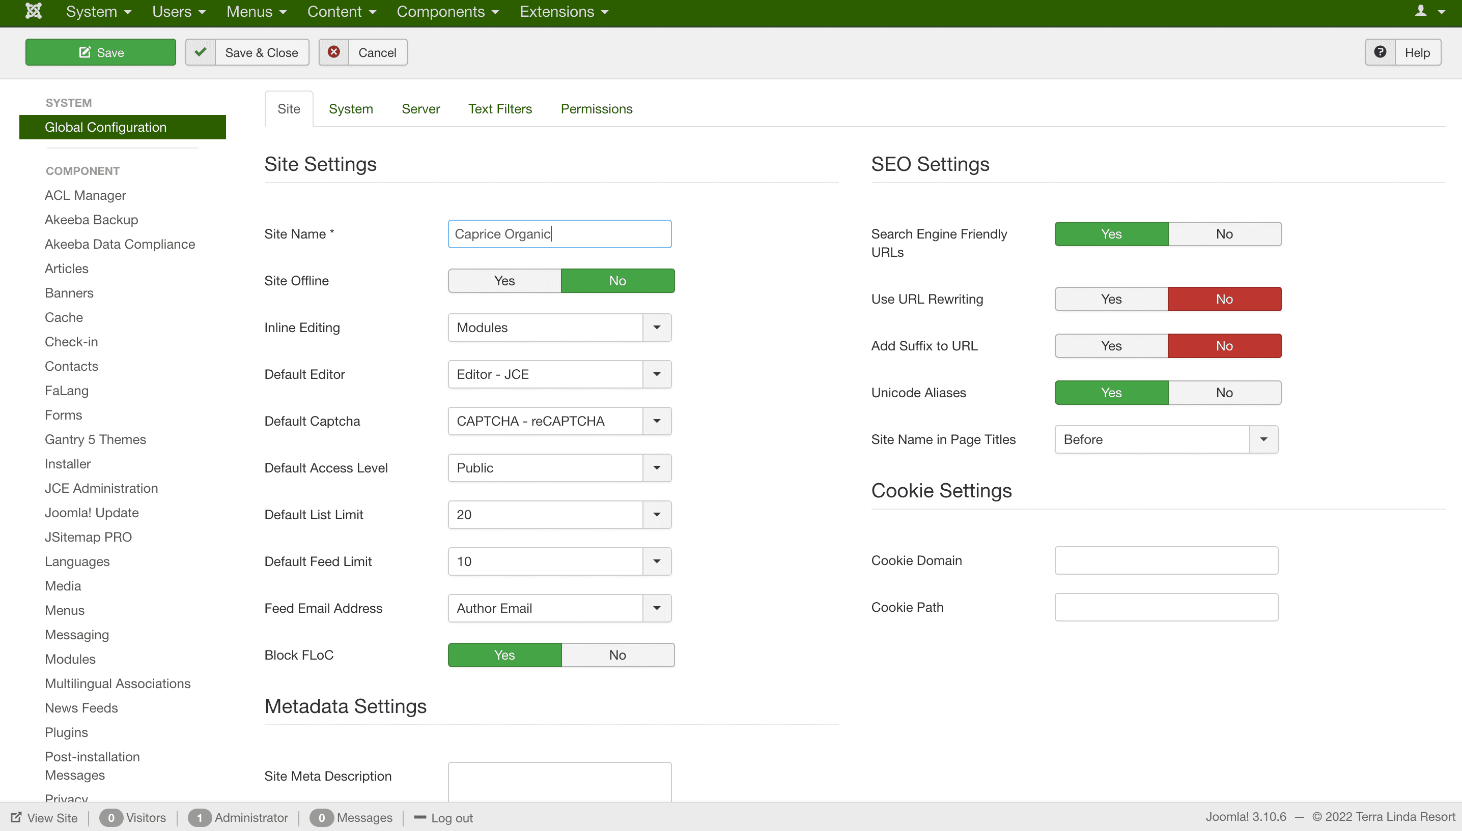Set Search Engine Friendly URLs to No

click(1224, 234)
